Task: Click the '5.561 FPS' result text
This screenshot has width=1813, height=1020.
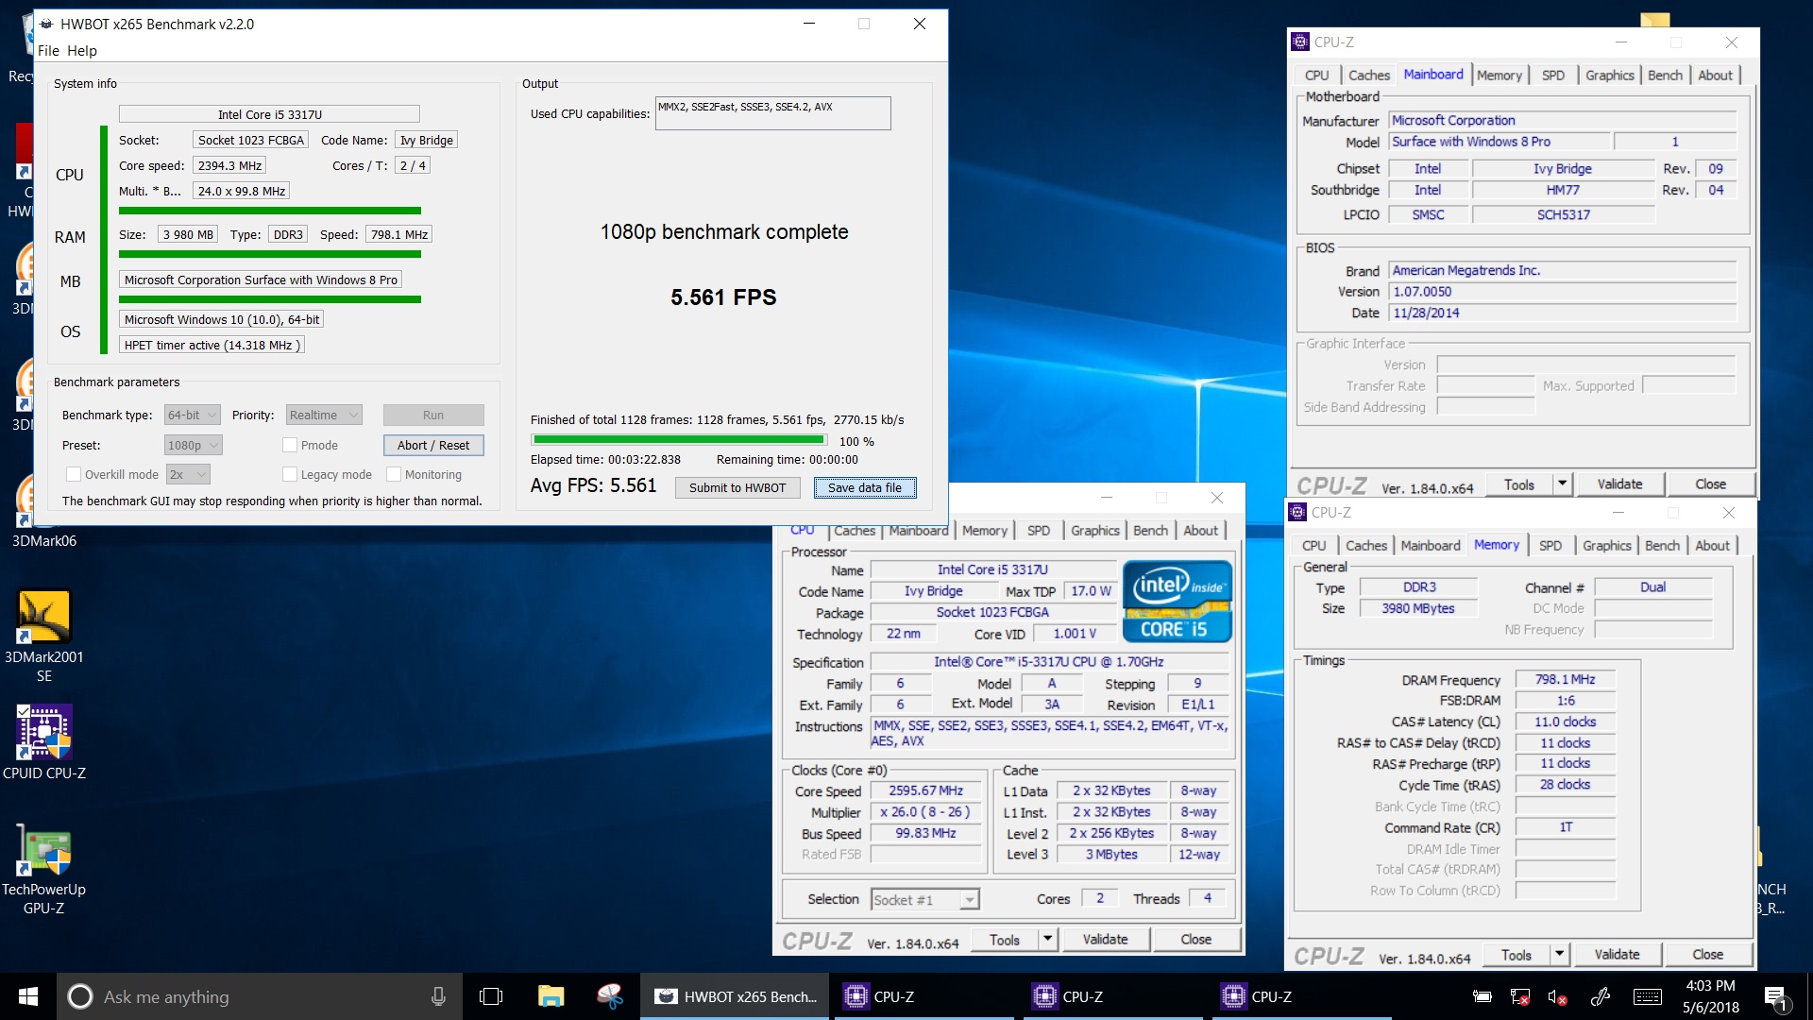Action: (723, 297)
